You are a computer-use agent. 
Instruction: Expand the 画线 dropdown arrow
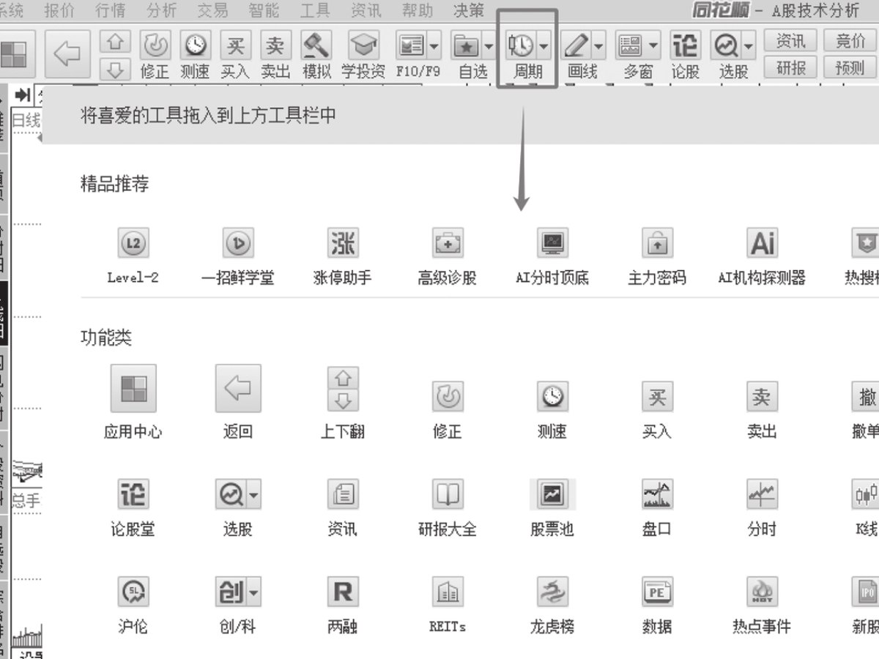599,46
